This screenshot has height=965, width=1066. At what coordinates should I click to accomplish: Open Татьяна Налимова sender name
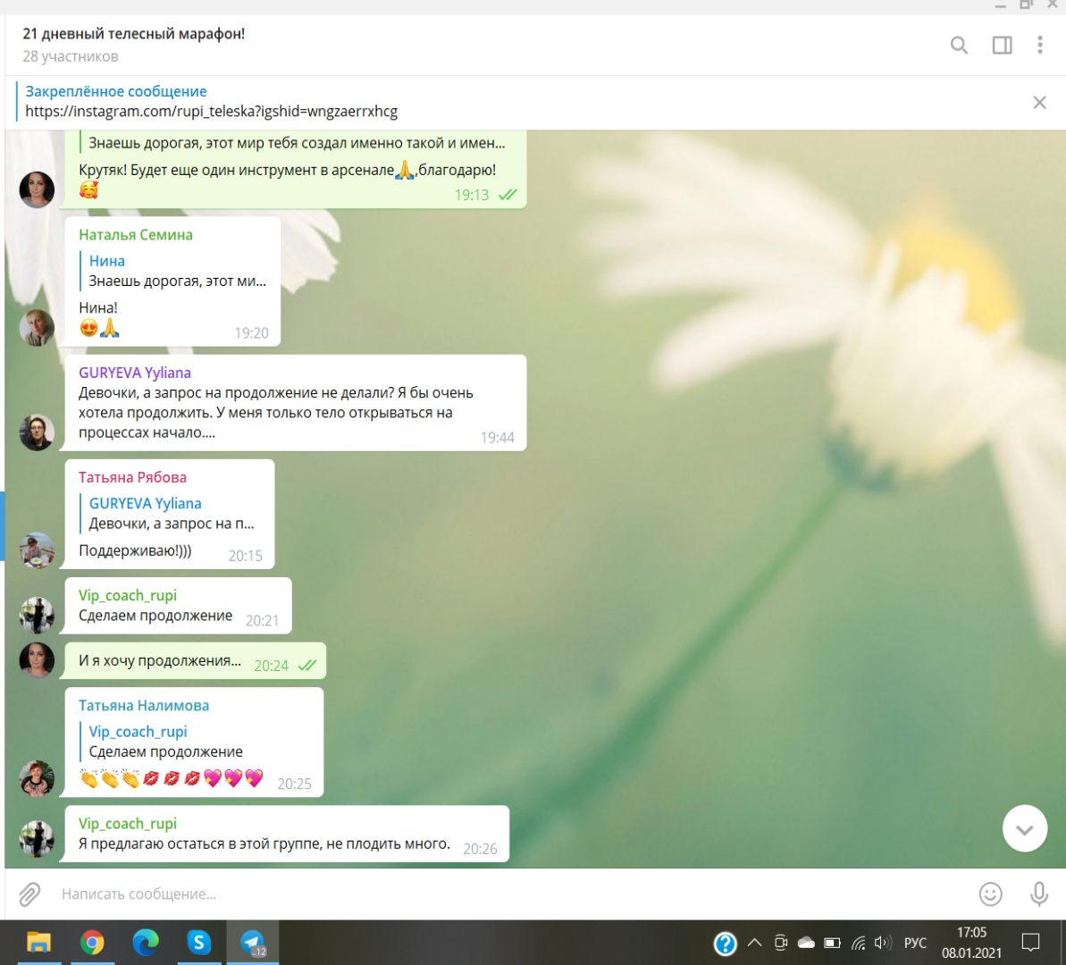coord(144,706)
